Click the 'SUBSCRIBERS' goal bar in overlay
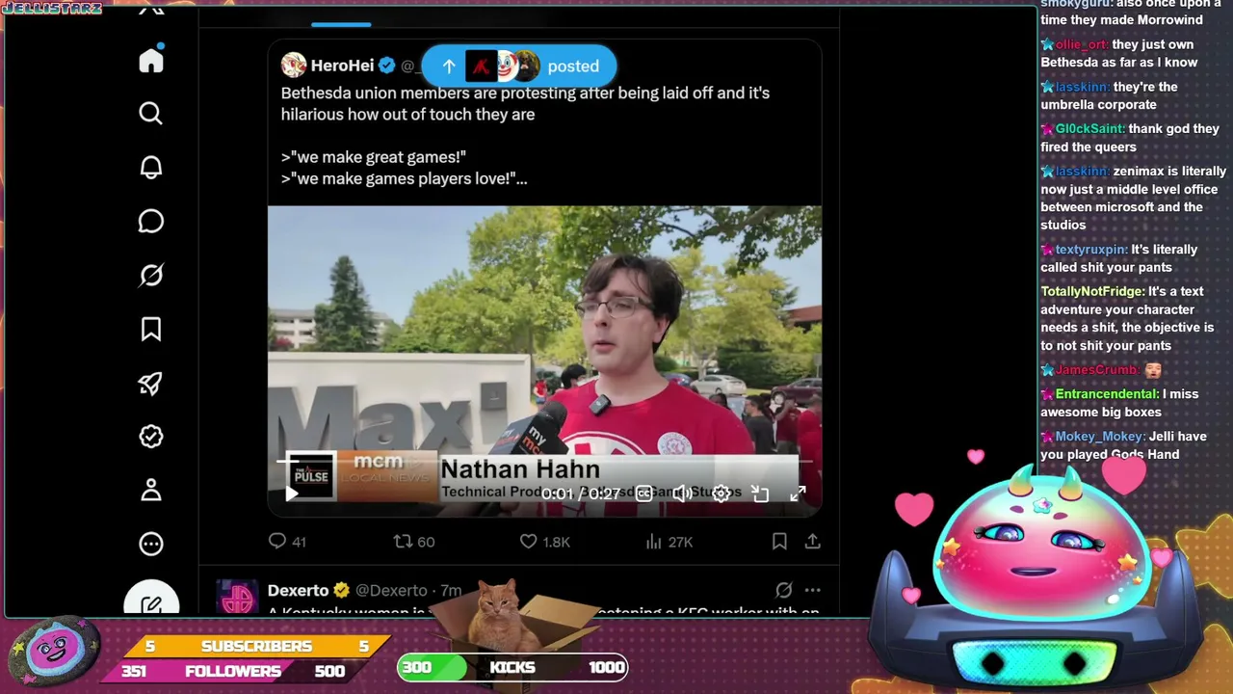The height and width of the screenshot is (694, 1233). pyautogui.click(x=256, y=646)
